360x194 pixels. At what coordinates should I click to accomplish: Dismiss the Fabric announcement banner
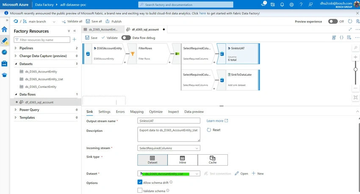[x=357, y=13]
